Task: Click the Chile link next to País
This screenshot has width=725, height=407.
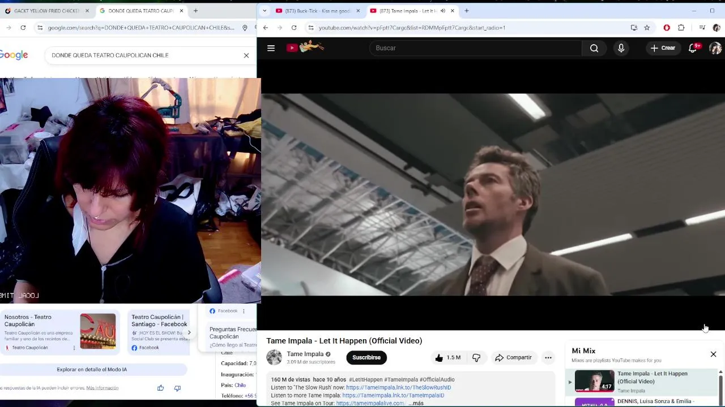Action: (240, 385)
